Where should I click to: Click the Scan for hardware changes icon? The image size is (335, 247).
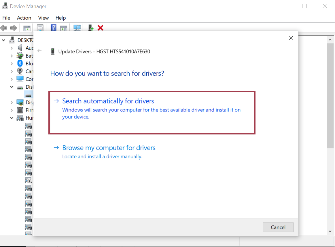tap(77, 28)
